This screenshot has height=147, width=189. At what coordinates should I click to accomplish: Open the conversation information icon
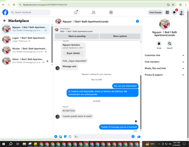[138, 21]
